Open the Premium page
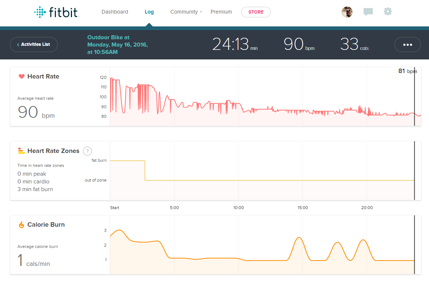 (221, 12)
